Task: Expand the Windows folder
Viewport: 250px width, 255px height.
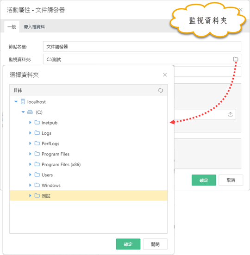Action: pos(30,185)
